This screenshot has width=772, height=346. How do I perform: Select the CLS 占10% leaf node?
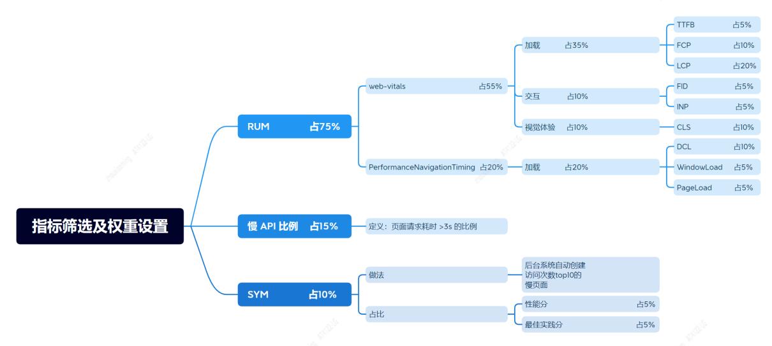tap(717, 127)
